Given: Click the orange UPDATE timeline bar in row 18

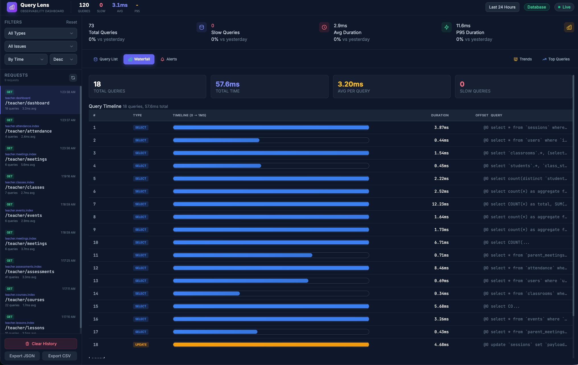Looking at the screenshot, I should pos(271,345).
